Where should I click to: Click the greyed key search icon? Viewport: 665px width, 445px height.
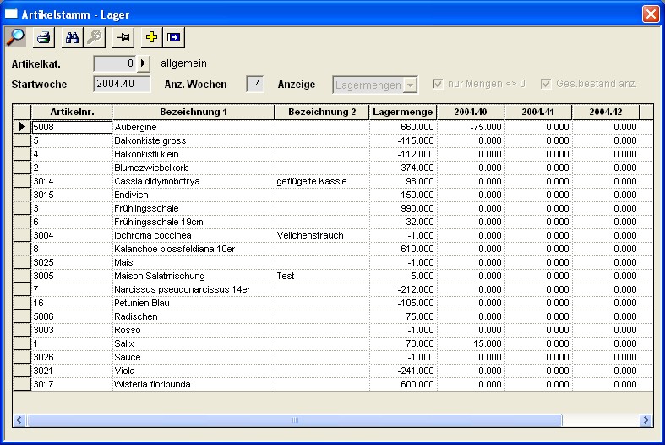tap(94, 37)
